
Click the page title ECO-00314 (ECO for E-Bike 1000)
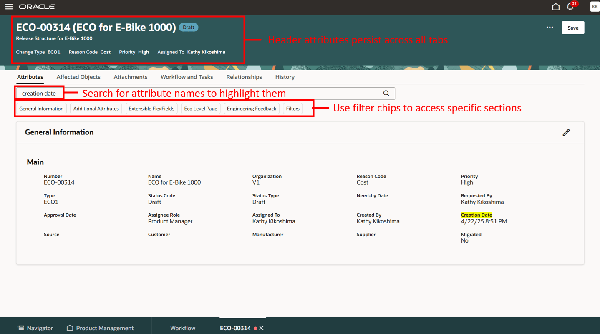coord(96,27)
